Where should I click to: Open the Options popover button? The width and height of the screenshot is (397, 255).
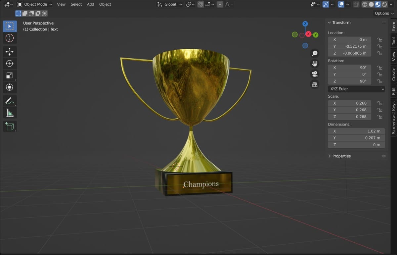click(384, 13)
